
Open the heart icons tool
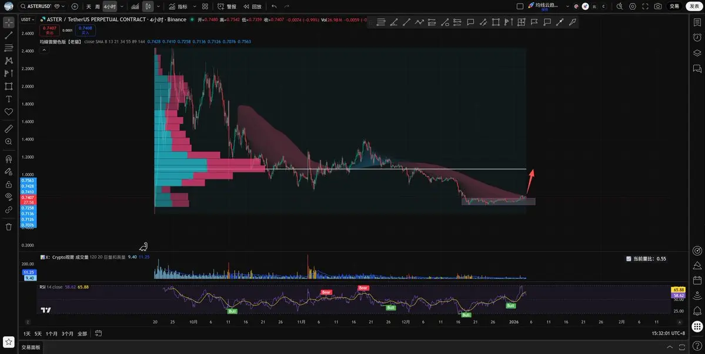click(9, 112)
